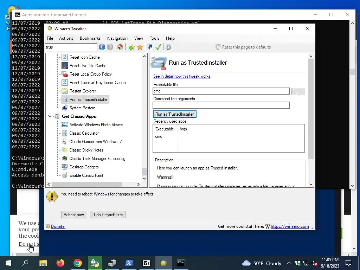Open settings gear icon in Winaero toolbar

[x=168, y=47]
